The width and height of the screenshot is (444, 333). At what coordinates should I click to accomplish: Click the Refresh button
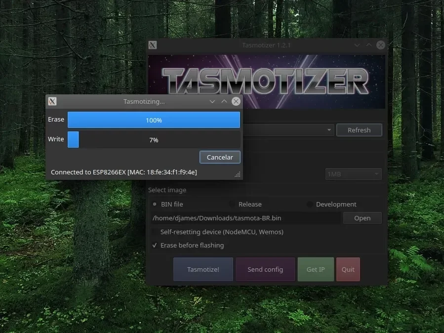[x=359, y=130]
